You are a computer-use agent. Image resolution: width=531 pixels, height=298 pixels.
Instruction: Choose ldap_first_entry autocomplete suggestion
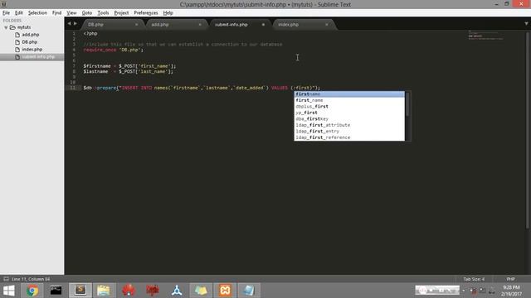point(349,131)
